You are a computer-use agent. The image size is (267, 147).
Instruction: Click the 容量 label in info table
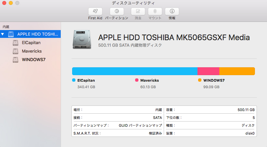click(171, 110)
